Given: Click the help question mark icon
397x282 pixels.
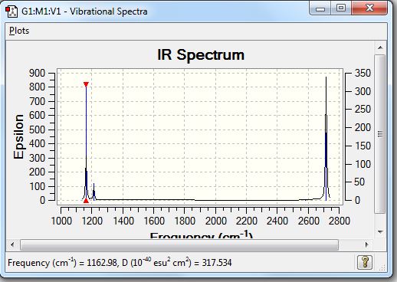Looking at the screenshot, I should click(x=365, y=262).
